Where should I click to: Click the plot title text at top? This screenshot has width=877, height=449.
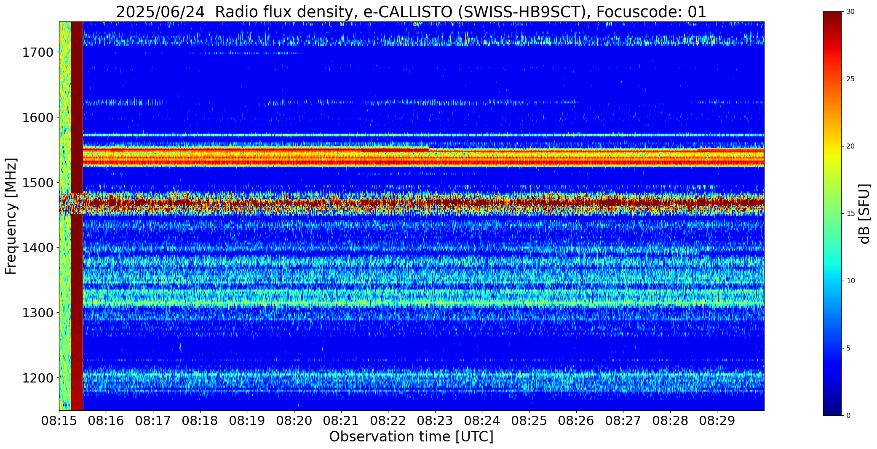[411, 12]
